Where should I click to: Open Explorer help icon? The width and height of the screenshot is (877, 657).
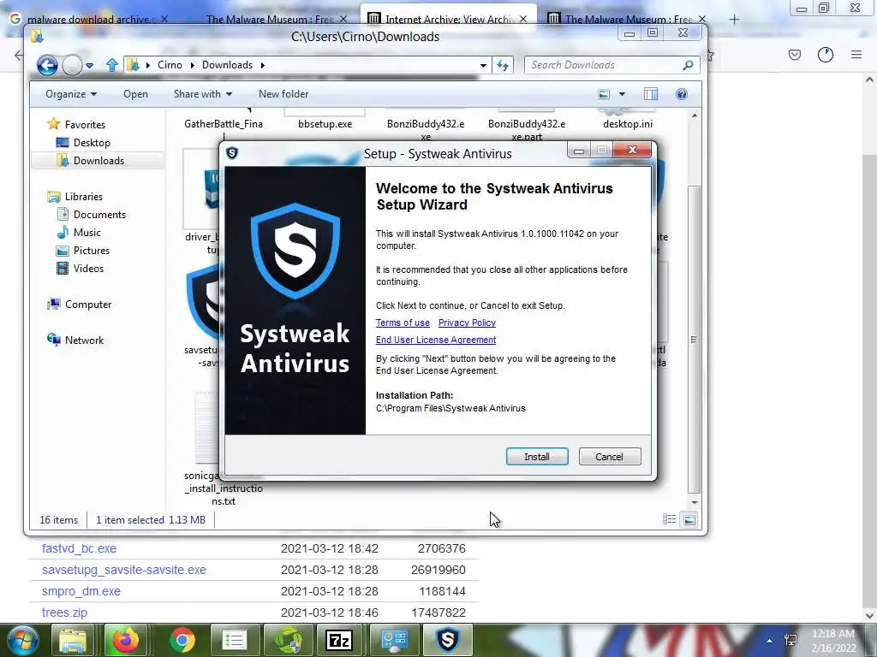[x=681, y=94]
